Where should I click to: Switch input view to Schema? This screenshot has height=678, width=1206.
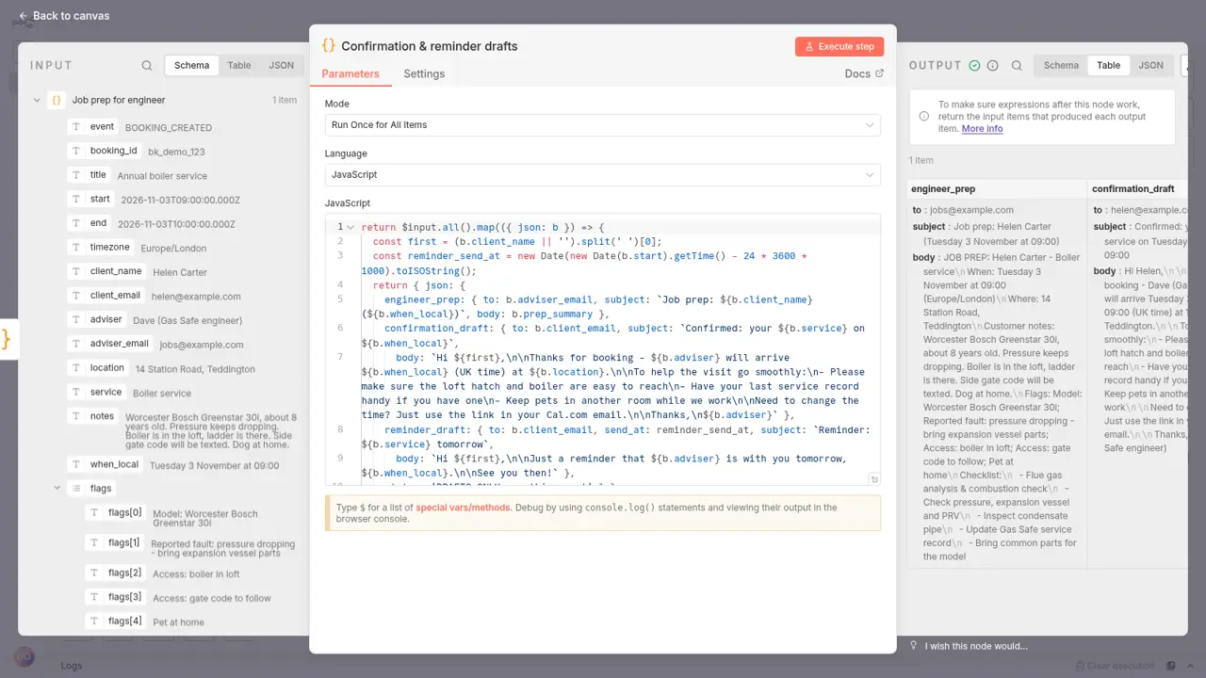(x=191, y=66)
